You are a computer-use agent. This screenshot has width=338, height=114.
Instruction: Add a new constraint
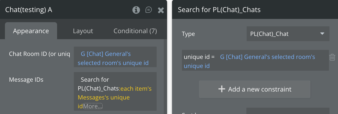point(255,89)
